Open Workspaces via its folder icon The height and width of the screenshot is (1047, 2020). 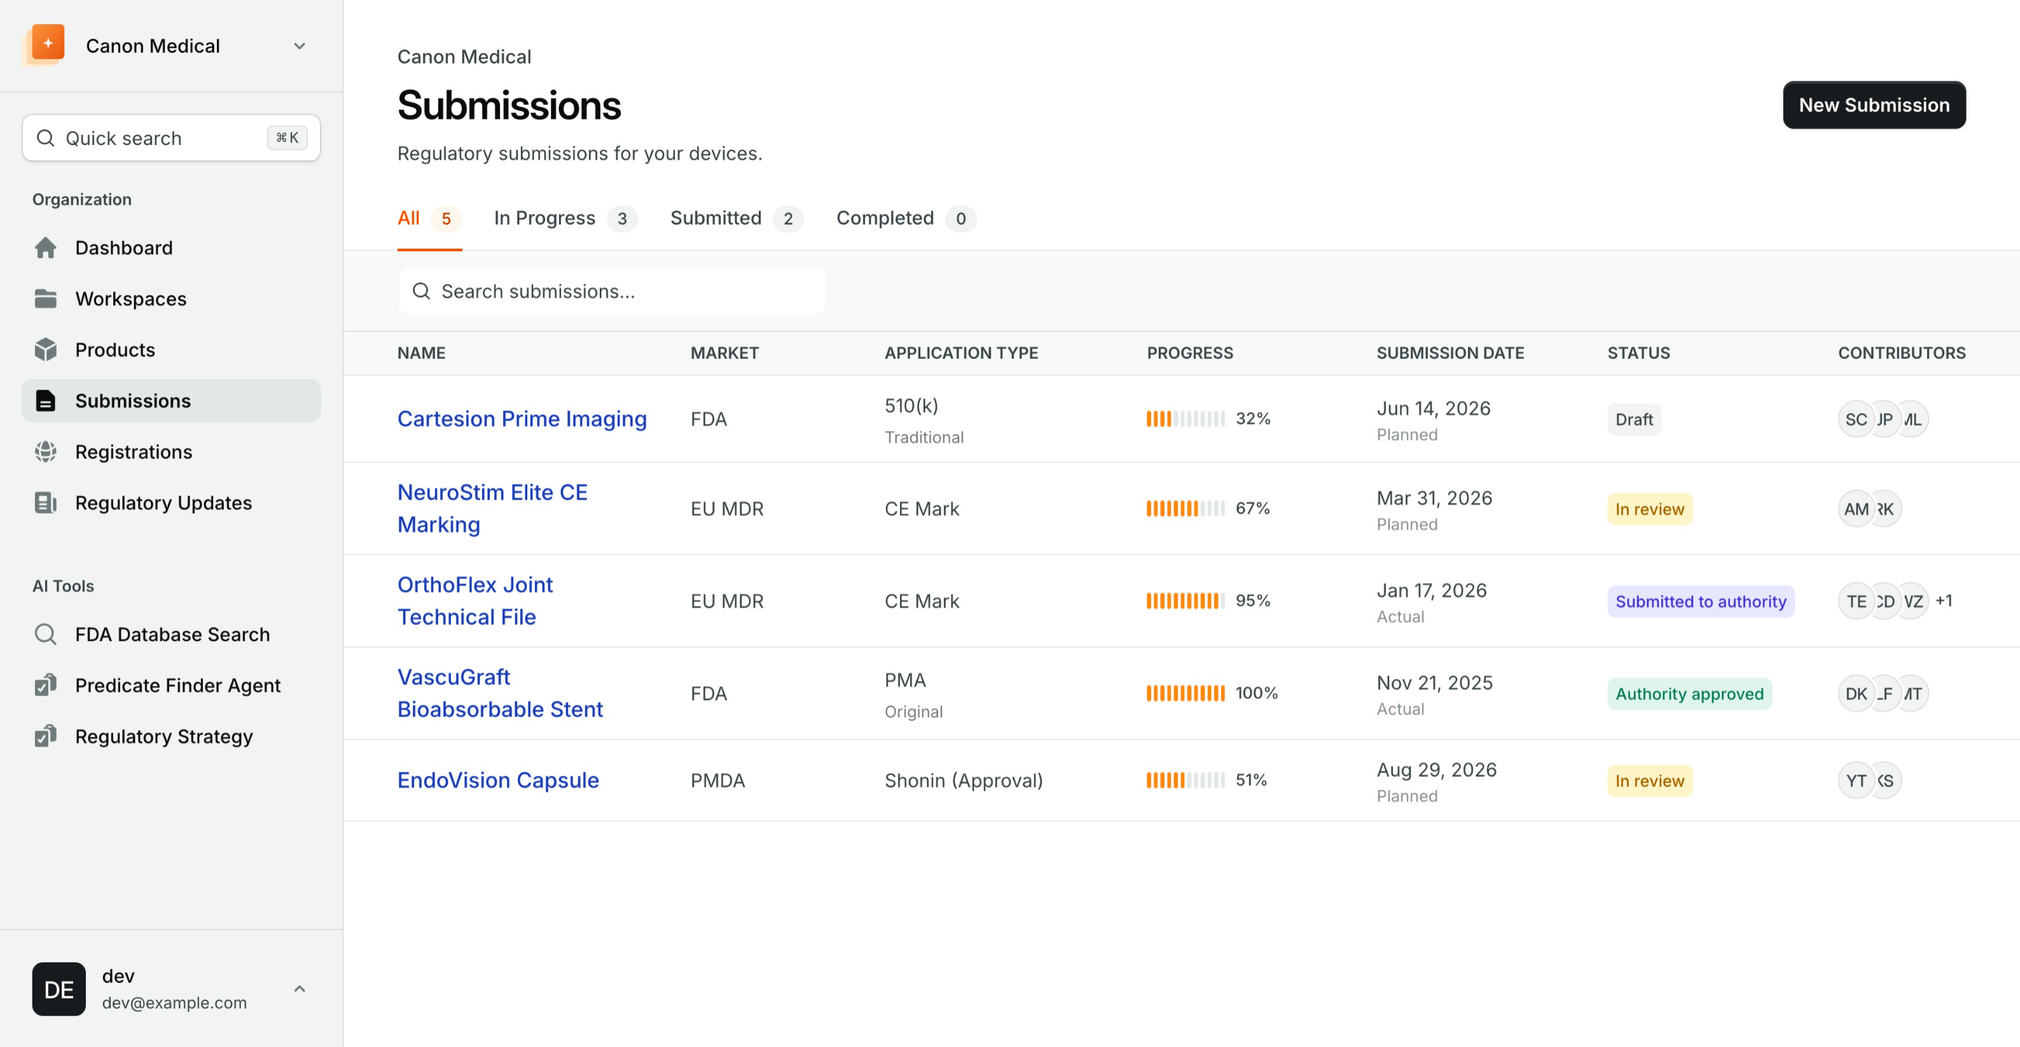46,299
